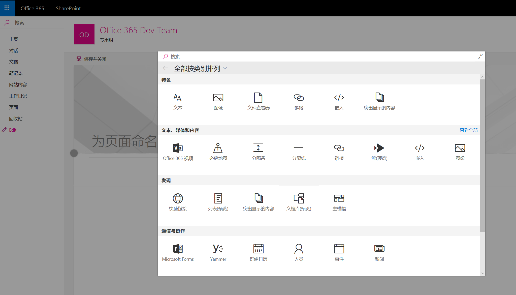516x295 pixels.
Task: Insert the 群组日历 web part
Action: click(259, 252)
